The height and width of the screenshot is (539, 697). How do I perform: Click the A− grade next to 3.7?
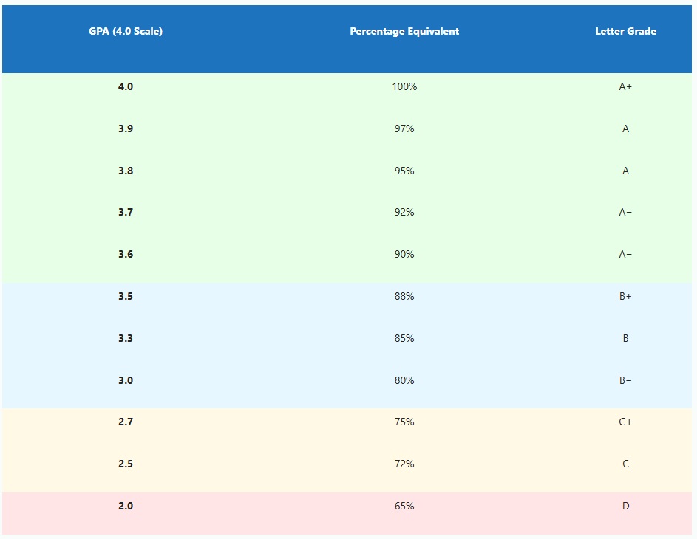click(625, 212)
